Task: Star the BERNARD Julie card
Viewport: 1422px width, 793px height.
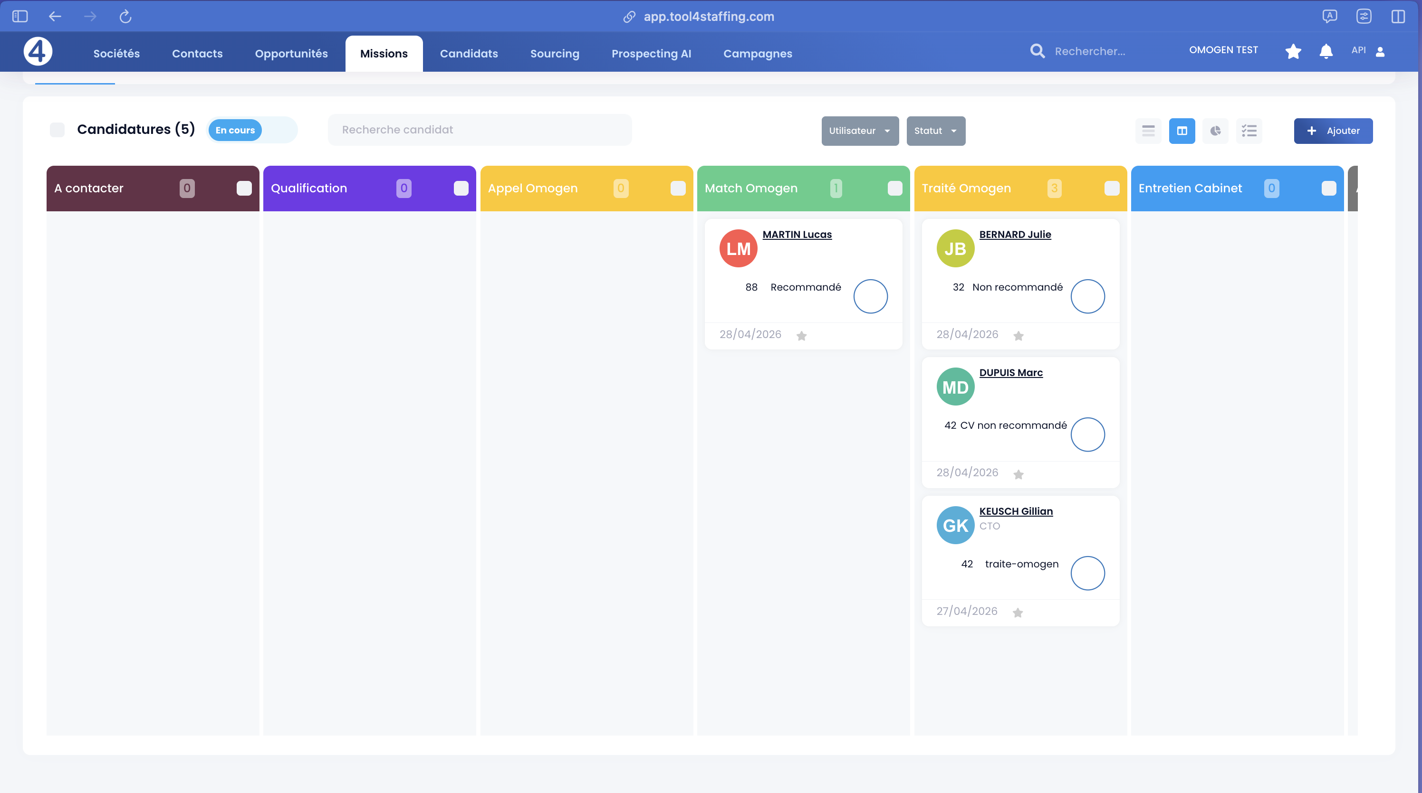Action: (1018, 335)
